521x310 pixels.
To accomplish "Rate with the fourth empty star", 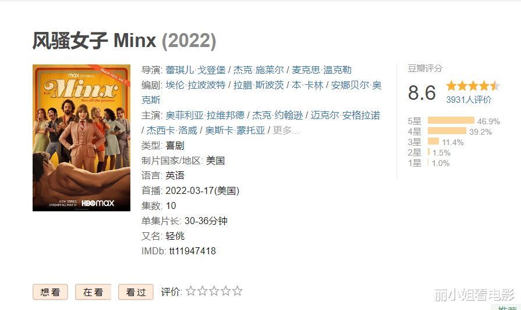I will tap(226, 291).
